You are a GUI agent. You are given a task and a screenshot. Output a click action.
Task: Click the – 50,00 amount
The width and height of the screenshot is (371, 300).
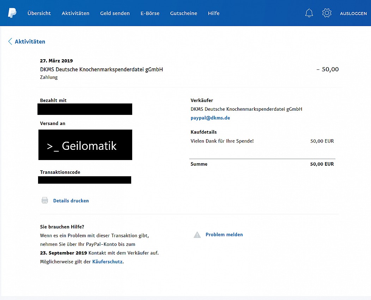(x=328, y=69)
